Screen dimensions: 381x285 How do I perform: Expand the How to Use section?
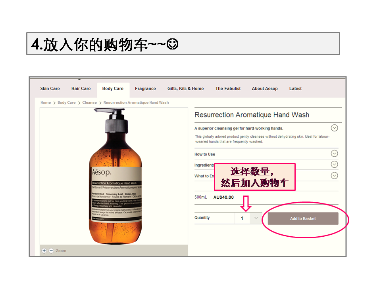coord(334,154)
